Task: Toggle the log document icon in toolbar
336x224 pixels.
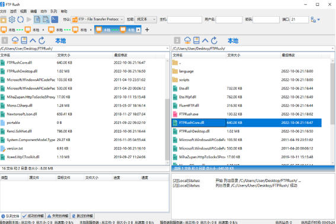Action: click(37, 20)
